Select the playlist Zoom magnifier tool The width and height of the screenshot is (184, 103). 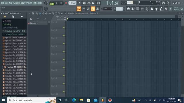click(59, 13)
